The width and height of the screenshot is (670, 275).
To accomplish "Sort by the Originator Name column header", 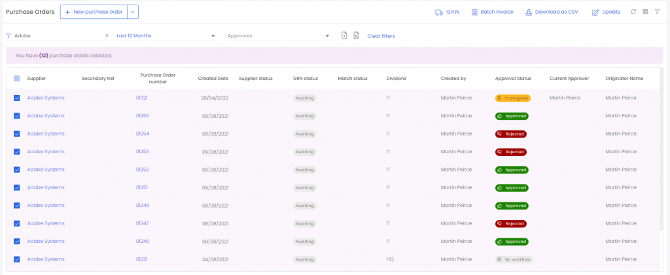I will [x=624, y=79].
